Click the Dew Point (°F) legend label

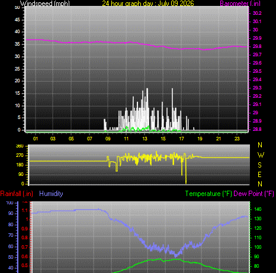[x=254, y=194]
